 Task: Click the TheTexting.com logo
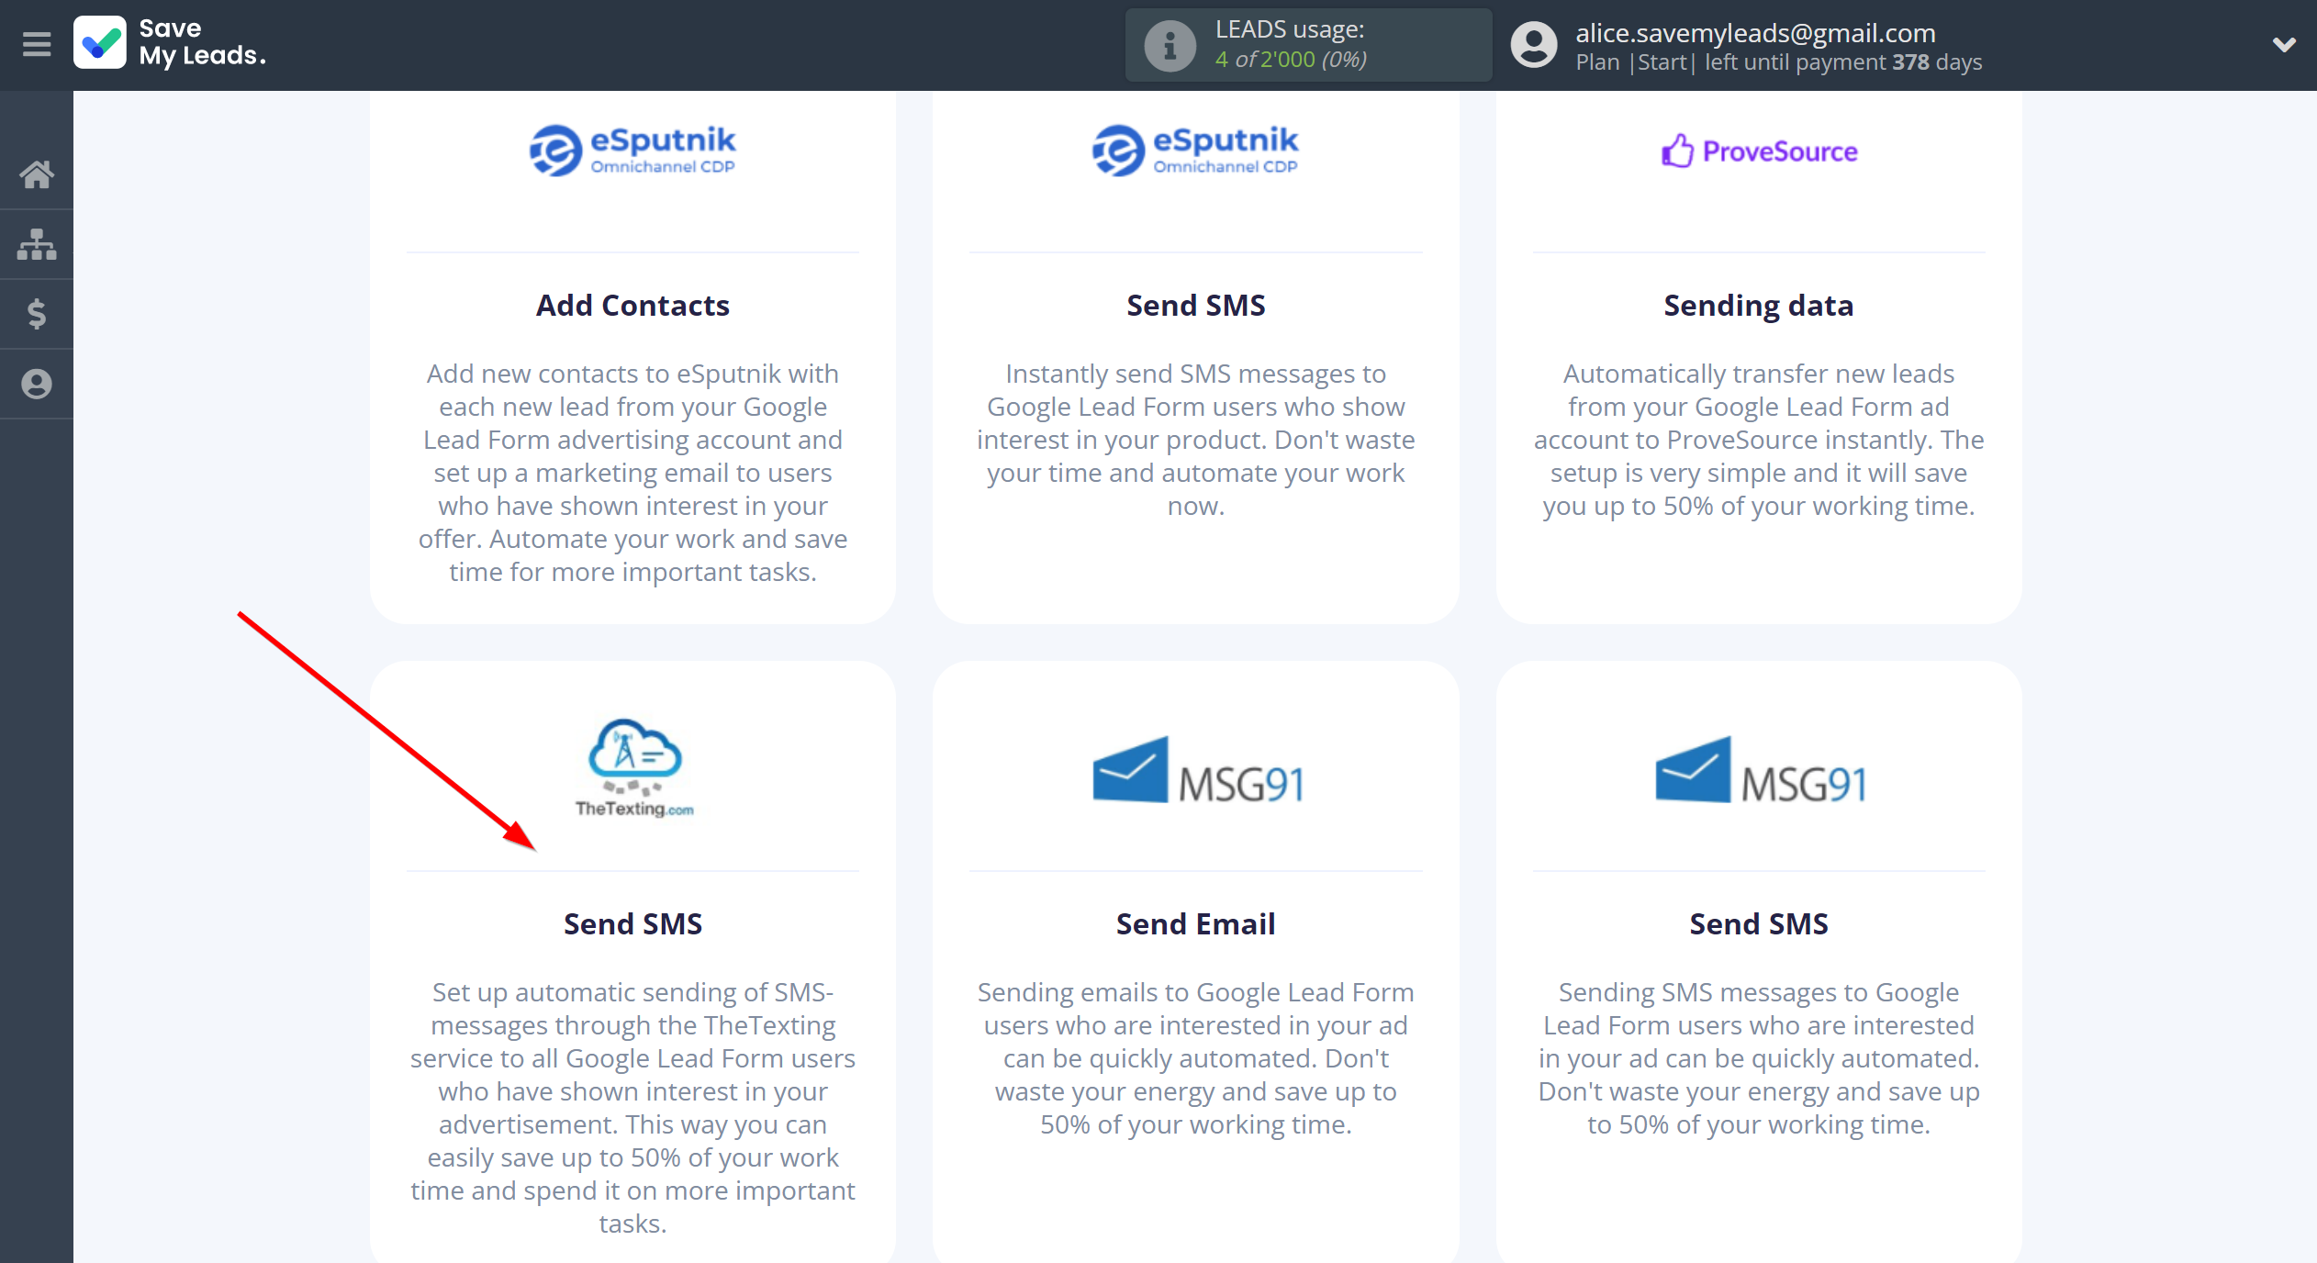click(633, 769)
